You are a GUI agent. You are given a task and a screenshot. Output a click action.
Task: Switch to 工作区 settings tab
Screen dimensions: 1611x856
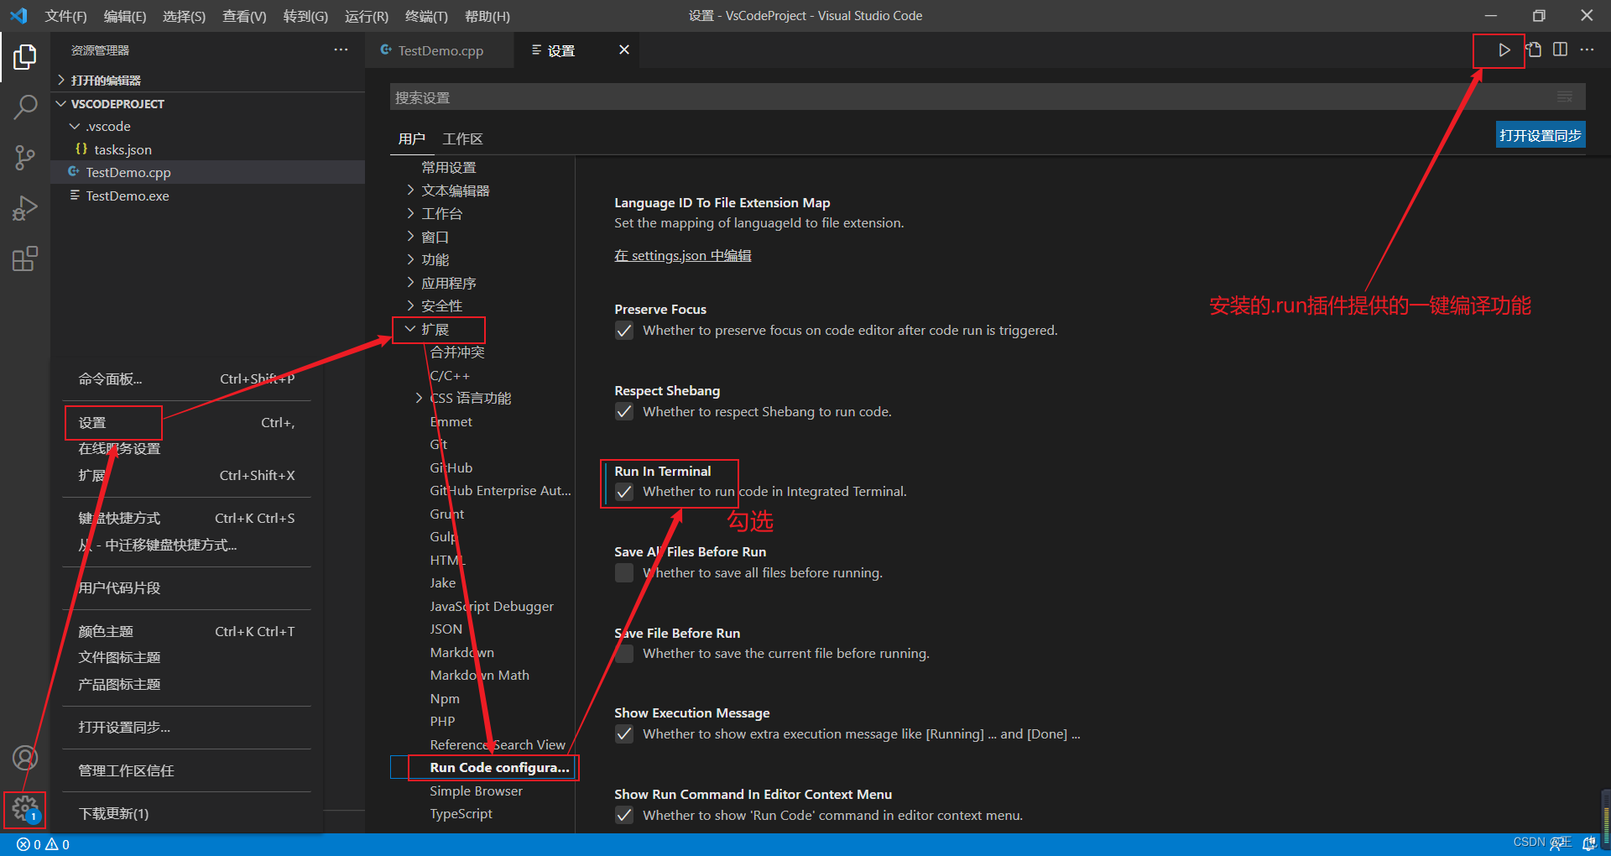click(x=462, y=138)
